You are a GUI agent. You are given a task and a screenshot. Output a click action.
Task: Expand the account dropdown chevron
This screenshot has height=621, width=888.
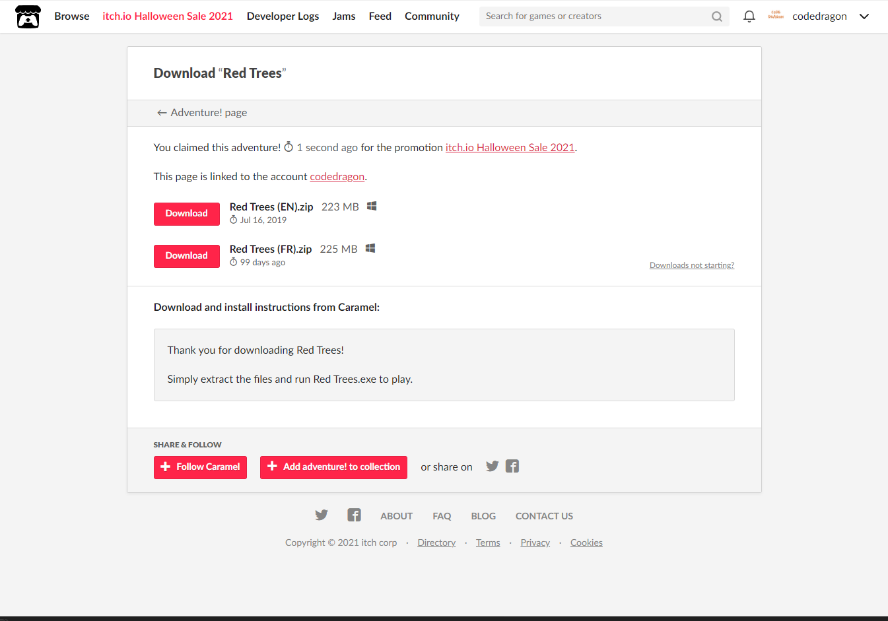pyautogui.click(x=864, y=16)
